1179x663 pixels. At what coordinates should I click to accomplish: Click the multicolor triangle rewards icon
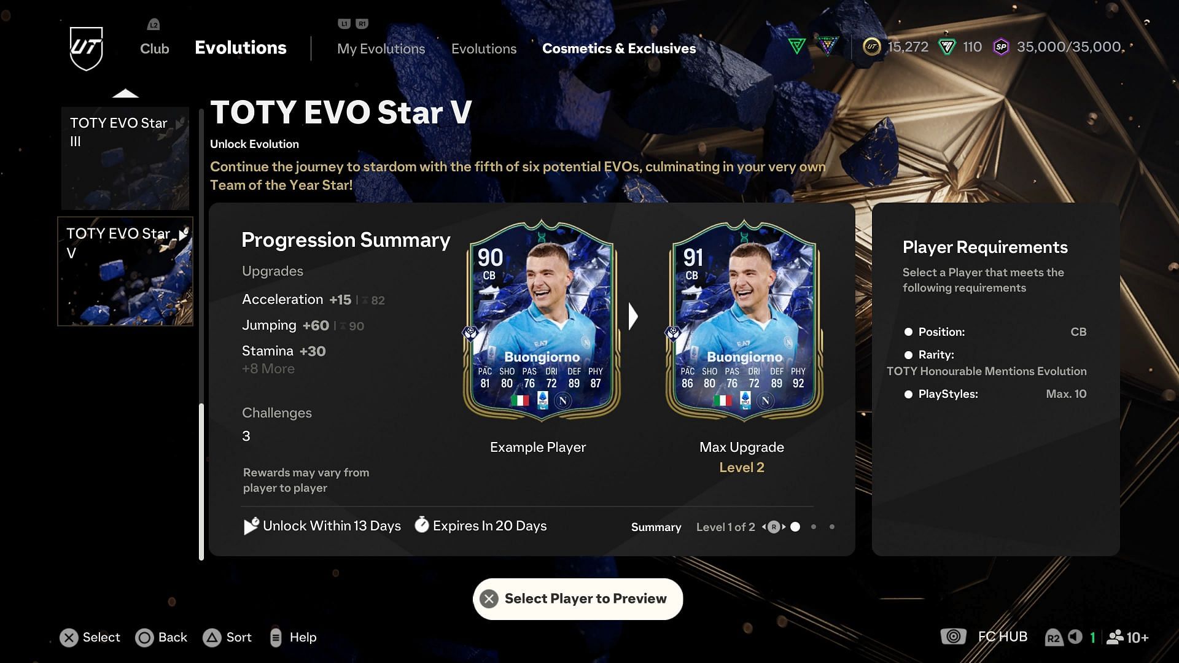(827, 46)
